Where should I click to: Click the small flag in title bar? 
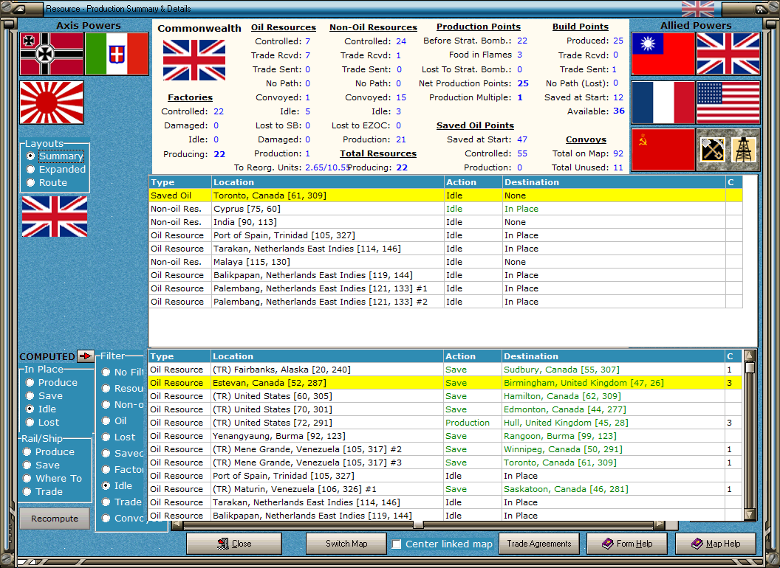pyautogui.click(x=698, y=8)
